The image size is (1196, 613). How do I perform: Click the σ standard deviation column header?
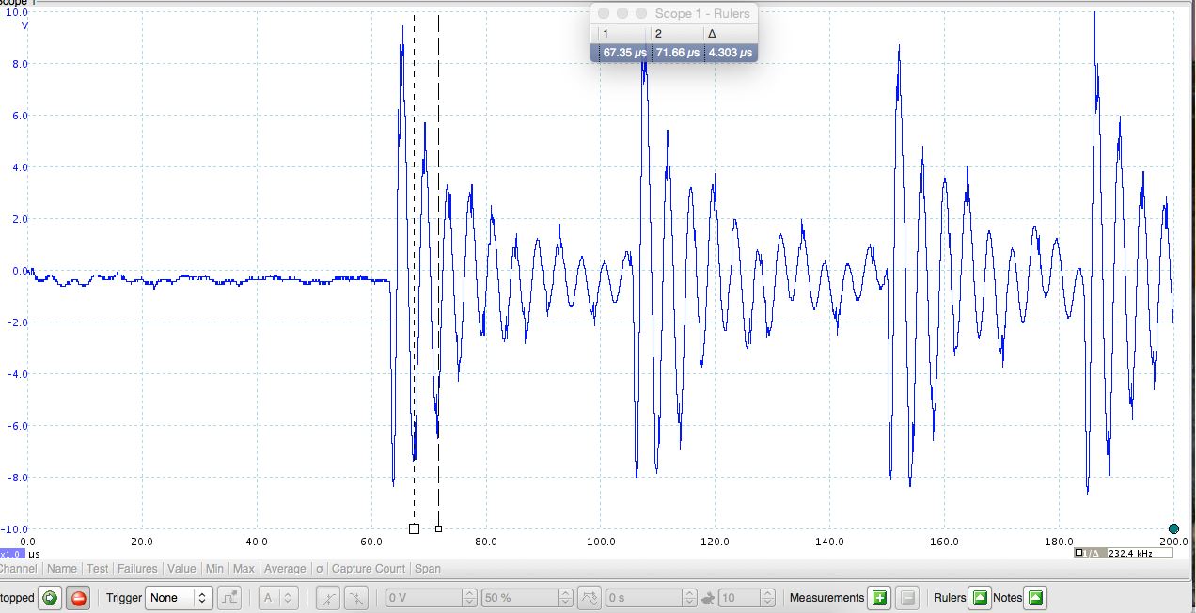(x=320, y=569)
